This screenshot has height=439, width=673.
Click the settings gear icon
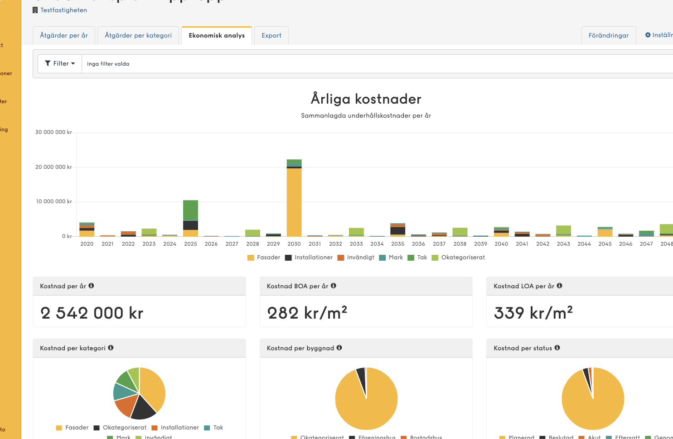click(x=648, y=35)
